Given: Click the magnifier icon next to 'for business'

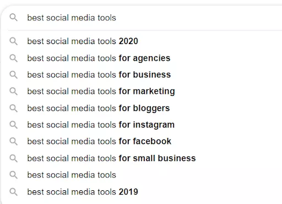Looking at the screenshot, I should [x=14, y=75].
